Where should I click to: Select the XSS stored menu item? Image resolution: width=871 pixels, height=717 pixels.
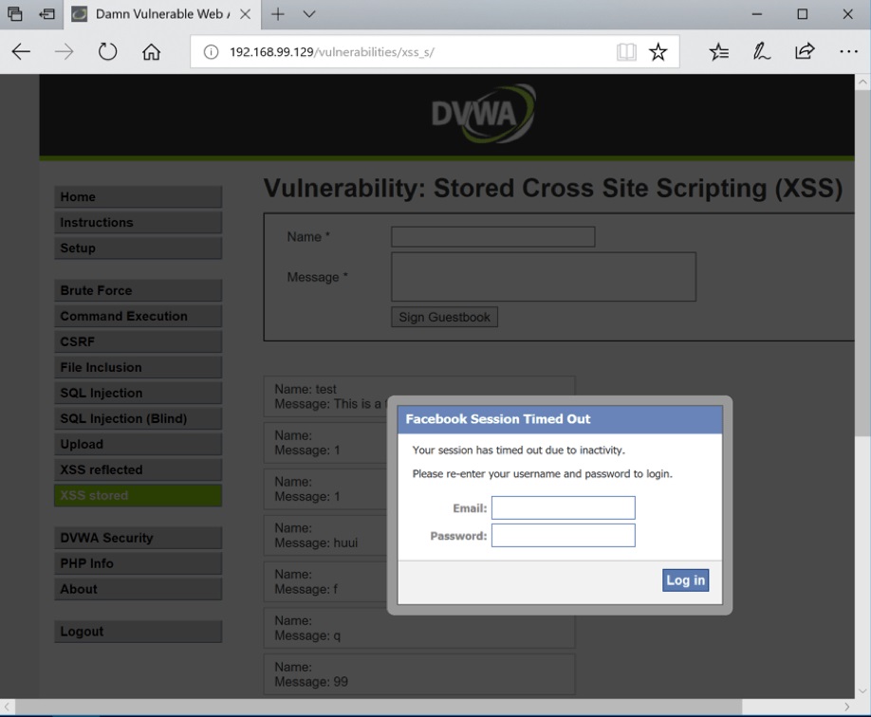tap(139, 495)
